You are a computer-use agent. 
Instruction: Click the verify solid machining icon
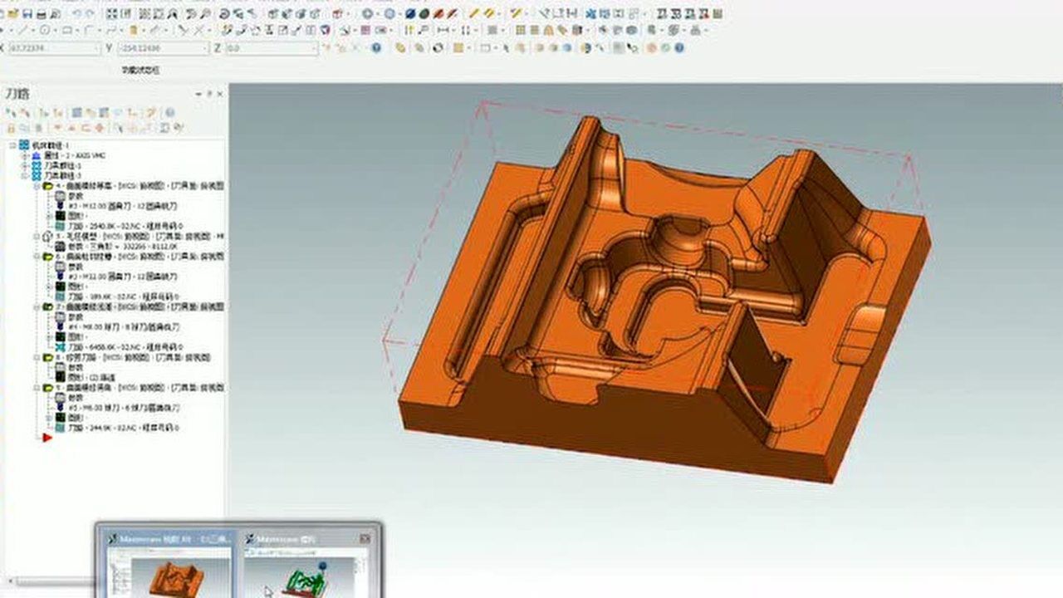[x=91, y=112]
